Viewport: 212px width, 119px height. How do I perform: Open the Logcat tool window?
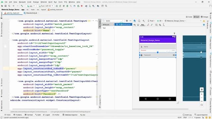46,115
